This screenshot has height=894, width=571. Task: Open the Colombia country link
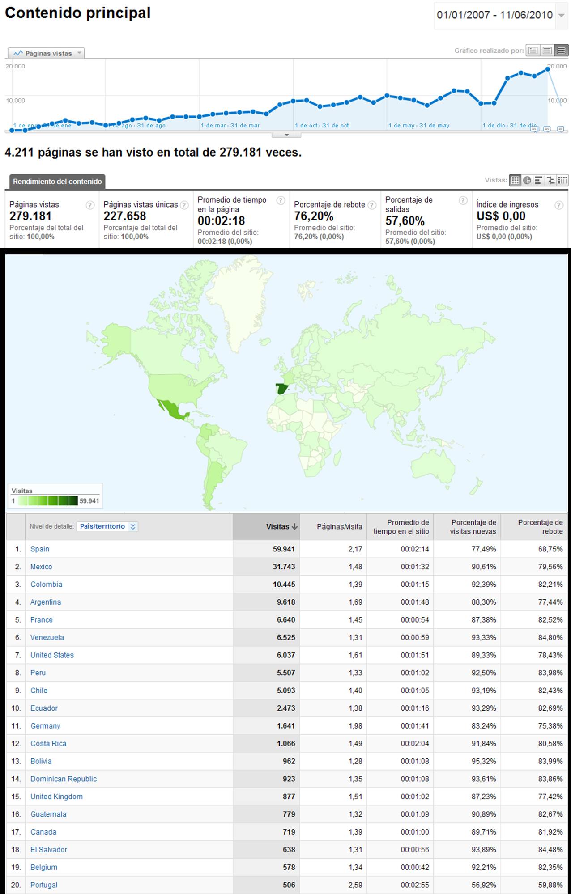pyautogui.click(x=46, y=584)
